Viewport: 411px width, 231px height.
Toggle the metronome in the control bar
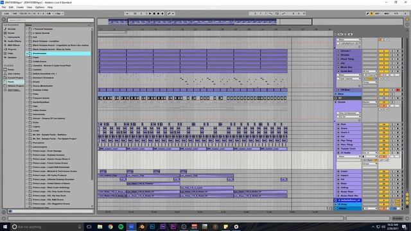coord(49,13)
